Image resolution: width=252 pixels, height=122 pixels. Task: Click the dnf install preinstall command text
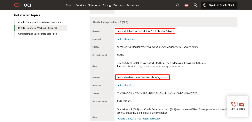[x=152, y=66]
